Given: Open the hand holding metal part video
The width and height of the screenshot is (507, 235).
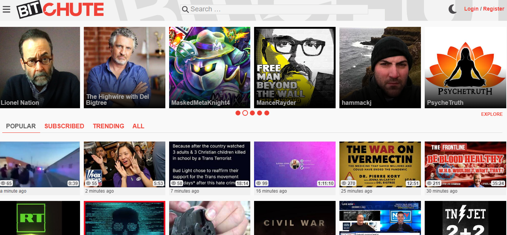Looking at the screenshot, I should (x=210, y=218).
